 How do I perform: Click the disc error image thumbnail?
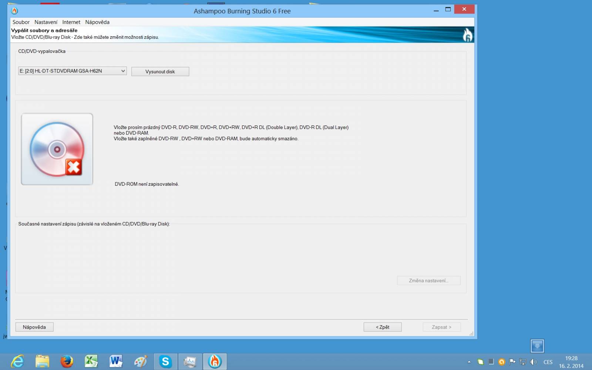[57, 149]
